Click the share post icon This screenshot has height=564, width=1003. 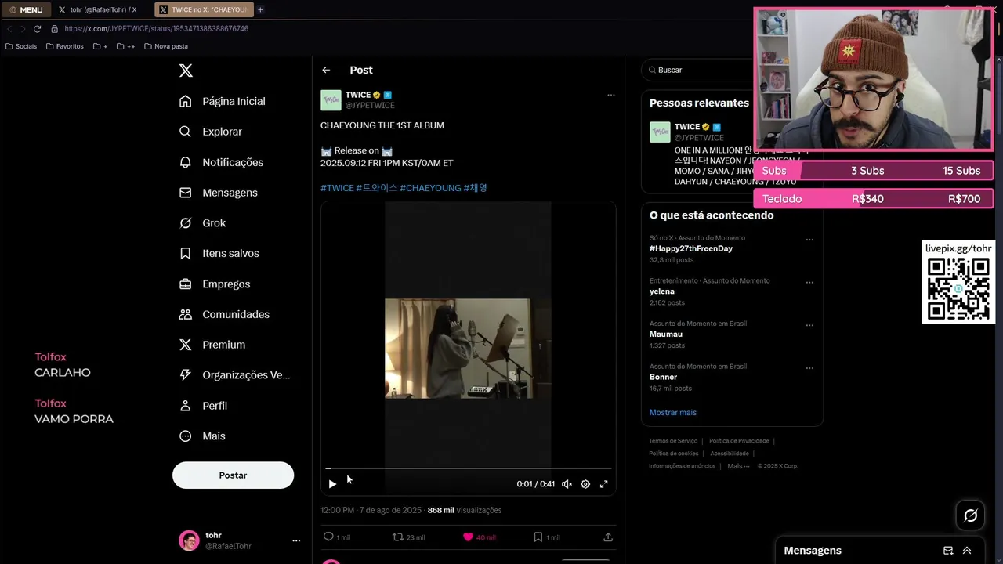pos(607,537)
